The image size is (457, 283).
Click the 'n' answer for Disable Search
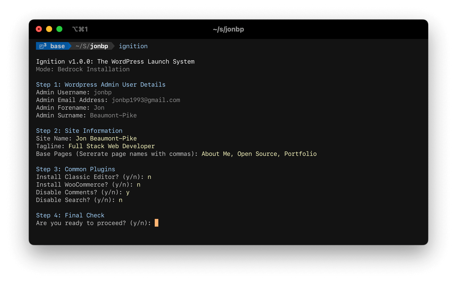[x=121, y=200]
